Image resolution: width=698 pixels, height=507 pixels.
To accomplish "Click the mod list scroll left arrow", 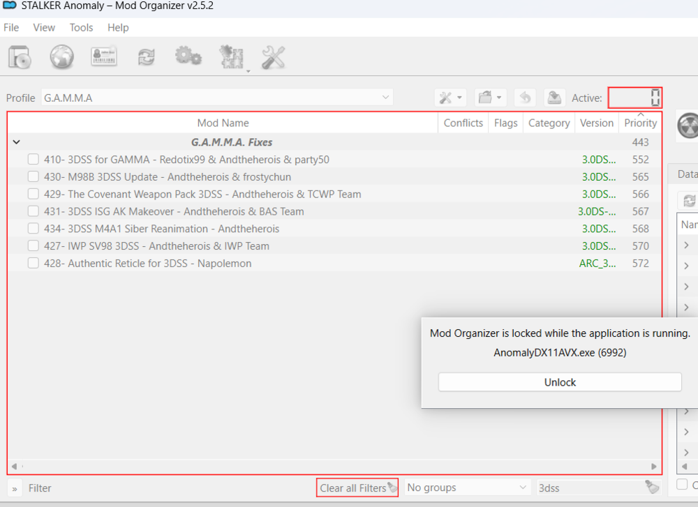I will (14, 467).
